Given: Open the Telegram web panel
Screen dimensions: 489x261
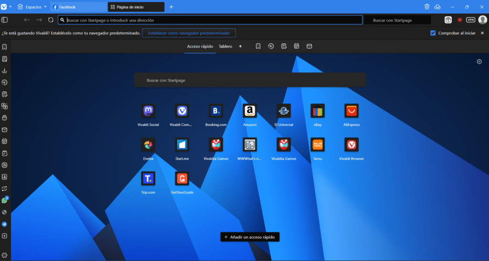Looking at the screenshot, I should [4, 224].
